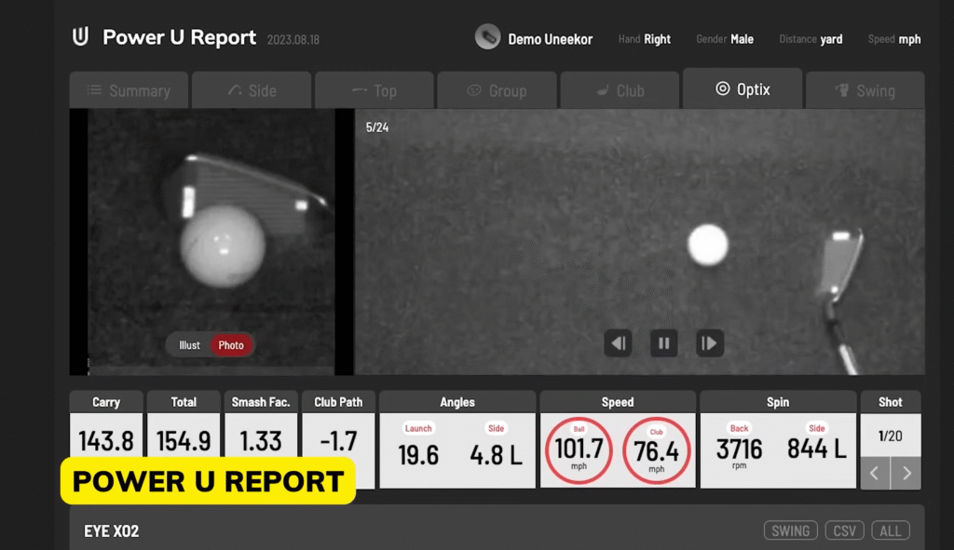Viewport: 954px width, 550px height.
Task: Select the Club tab
Action: point(620,91)
